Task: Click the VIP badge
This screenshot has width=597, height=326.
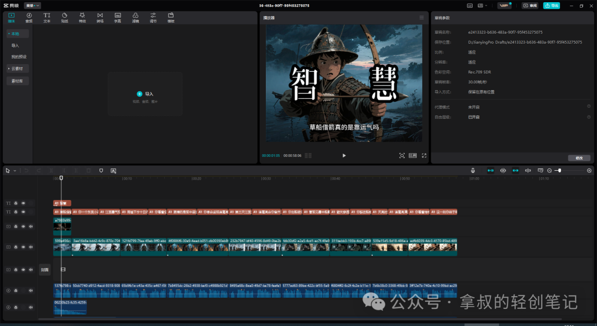Action: point(504,6)
